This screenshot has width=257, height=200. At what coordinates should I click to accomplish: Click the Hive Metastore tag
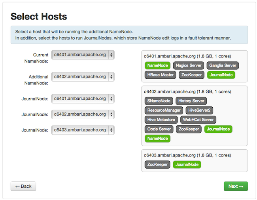tap(161, 120)
